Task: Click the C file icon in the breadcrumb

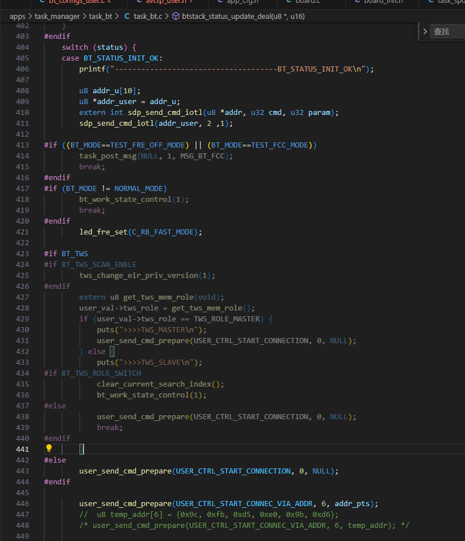Action: 127,16
